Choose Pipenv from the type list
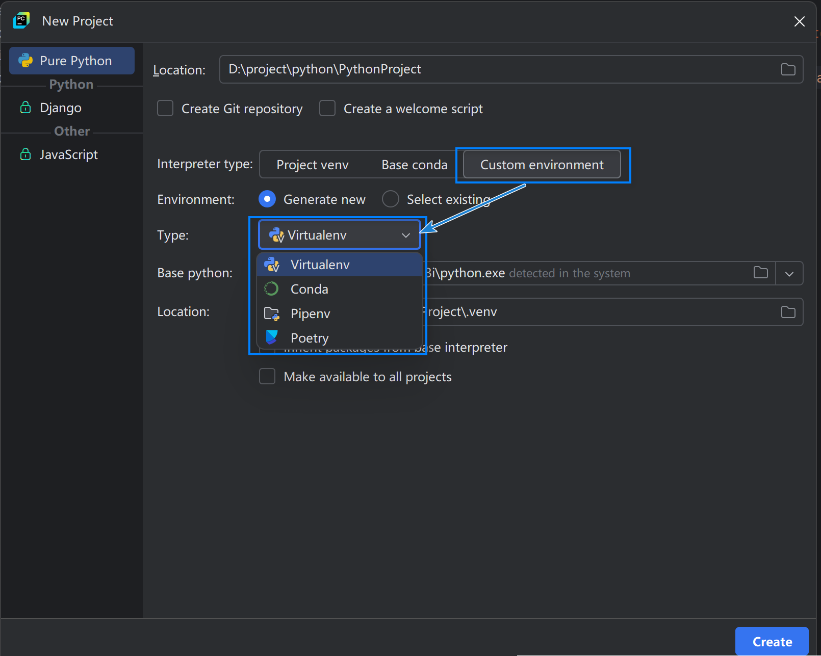 340,313
